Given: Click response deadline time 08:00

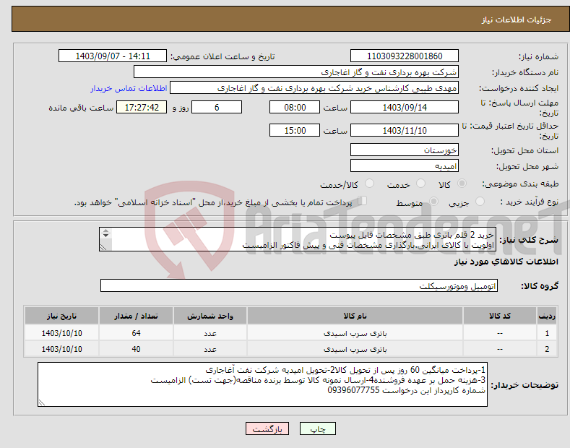Looking at the screenshot, I should pos(295,107).
